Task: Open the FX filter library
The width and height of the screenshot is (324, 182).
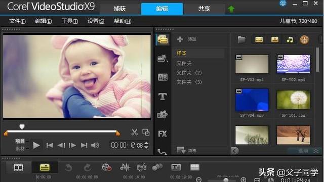Action: (163, 133)
